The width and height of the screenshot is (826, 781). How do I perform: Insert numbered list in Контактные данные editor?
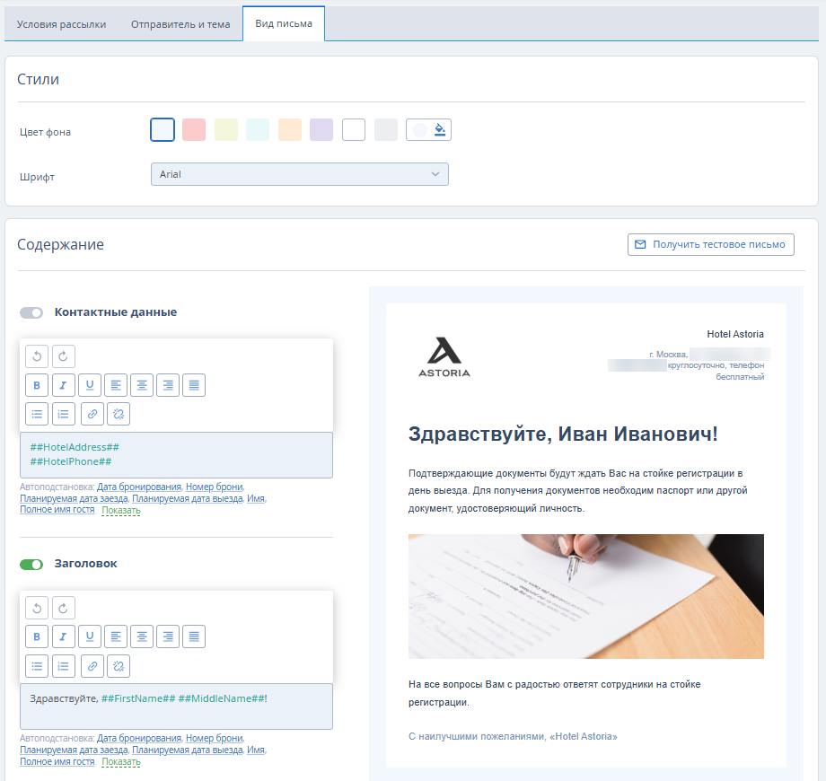tap(63, 414)
